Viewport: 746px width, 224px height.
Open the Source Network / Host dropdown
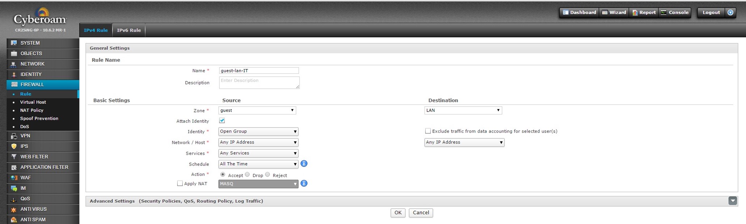[x=258, y=142]
